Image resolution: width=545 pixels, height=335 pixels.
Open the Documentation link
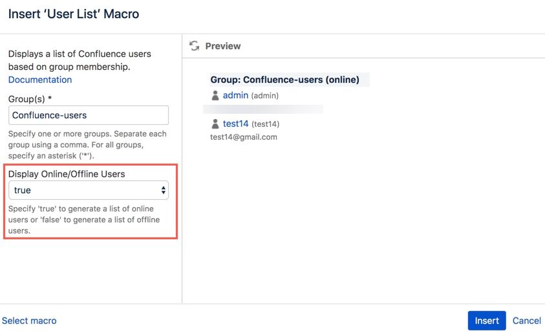tap(40, 80)
